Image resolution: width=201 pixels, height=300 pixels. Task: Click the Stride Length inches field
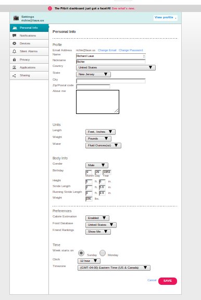pos(102,187)
